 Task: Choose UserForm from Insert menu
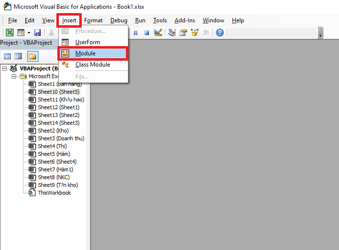[x=93, y=42]
